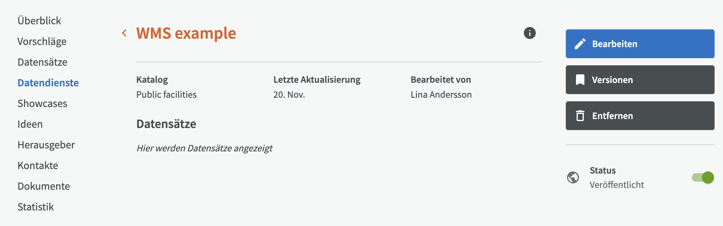Navigate to Ideen
723x226 pixels.
[30, 124]
